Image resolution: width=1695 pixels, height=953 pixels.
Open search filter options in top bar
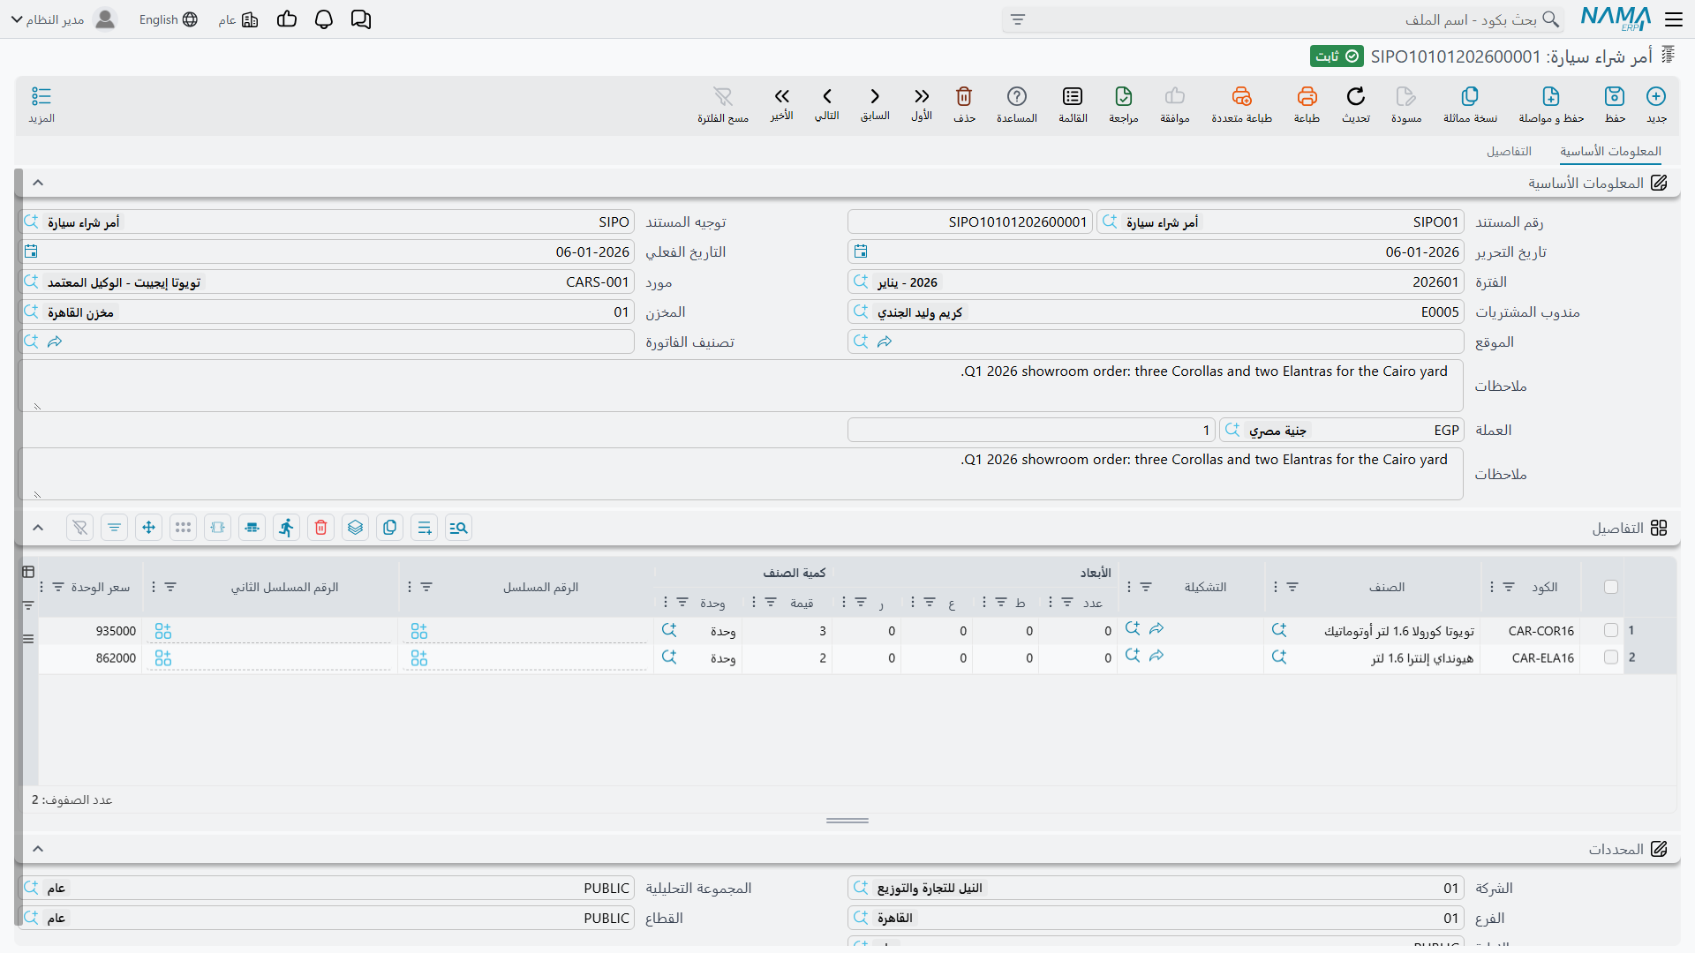pos(1018,19)
